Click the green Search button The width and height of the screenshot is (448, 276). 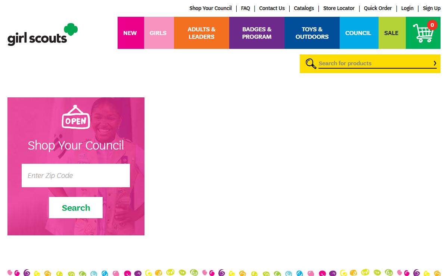[76, 208]
